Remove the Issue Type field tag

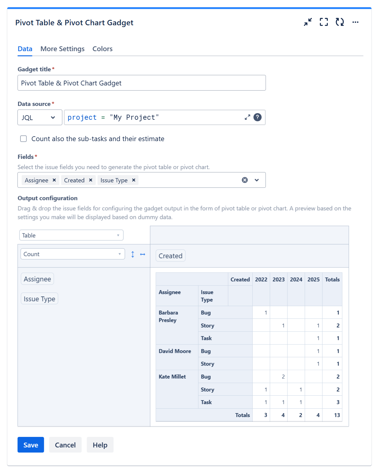pyautogui.click(x=134, y=180)
